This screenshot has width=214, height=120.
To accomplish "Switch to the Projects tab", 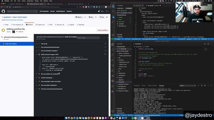I will pyautogui.click(x=40, y=25).
